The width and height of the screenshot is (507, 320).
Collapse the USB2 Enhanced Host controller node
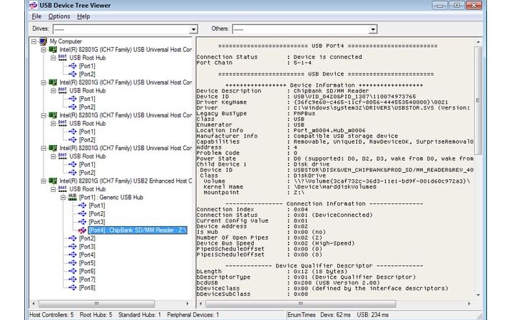(x=43, y=181)
